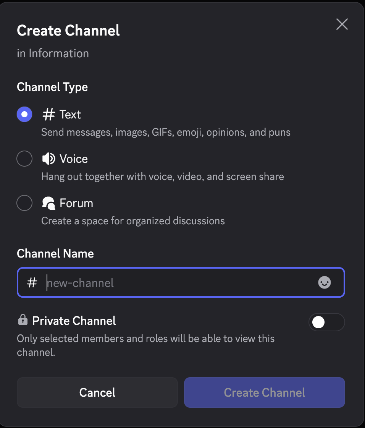365x428 pixels.
Task: Click the hashtag icon beside the Text option
Action: (48, 114)
